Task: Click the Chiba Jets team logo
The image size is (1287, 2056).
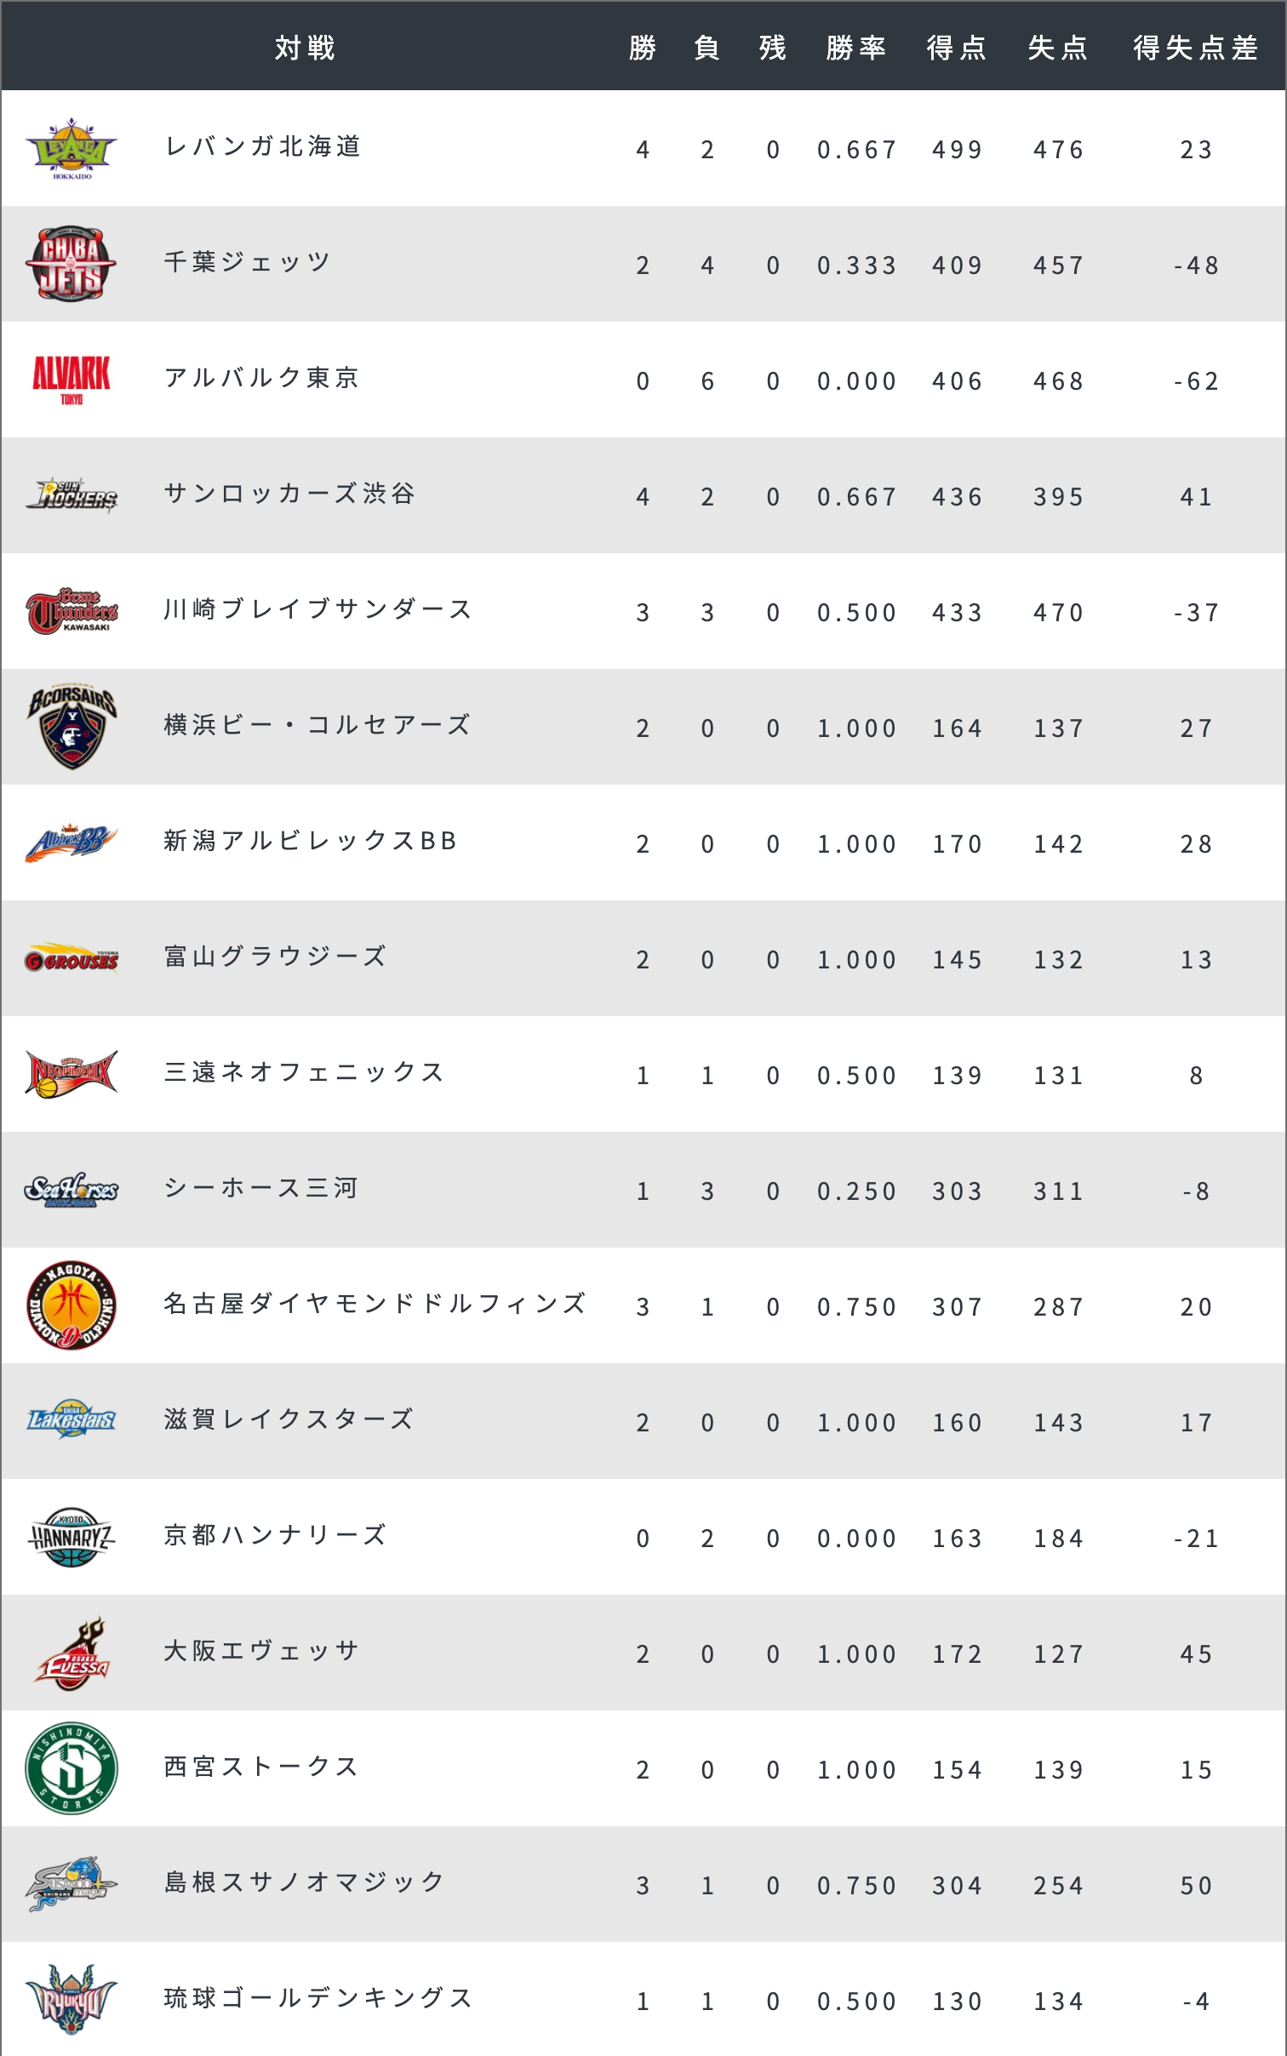Action: pos(71,264)
